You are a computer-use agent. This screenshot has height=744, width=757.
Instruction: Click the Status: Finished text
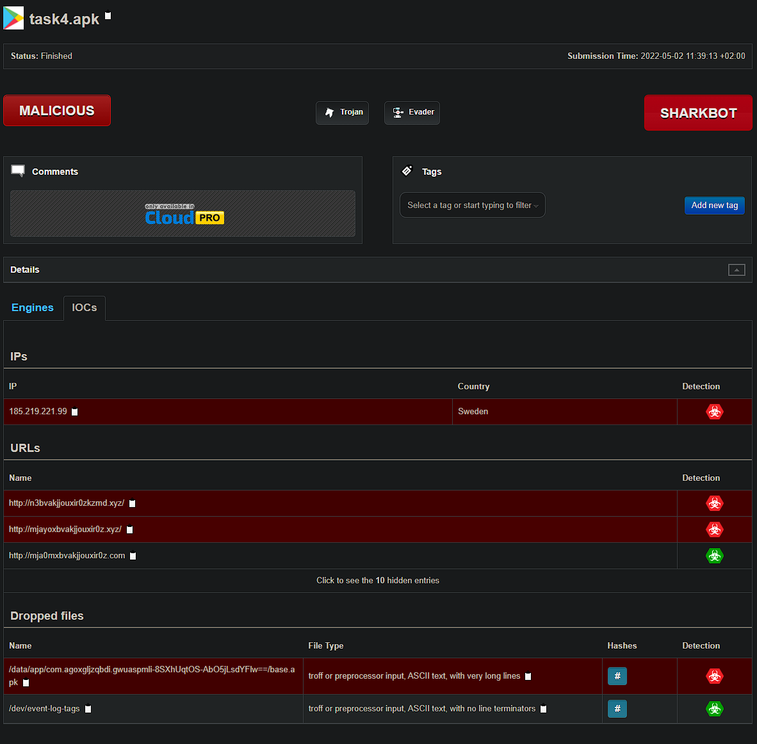(42, 56)
